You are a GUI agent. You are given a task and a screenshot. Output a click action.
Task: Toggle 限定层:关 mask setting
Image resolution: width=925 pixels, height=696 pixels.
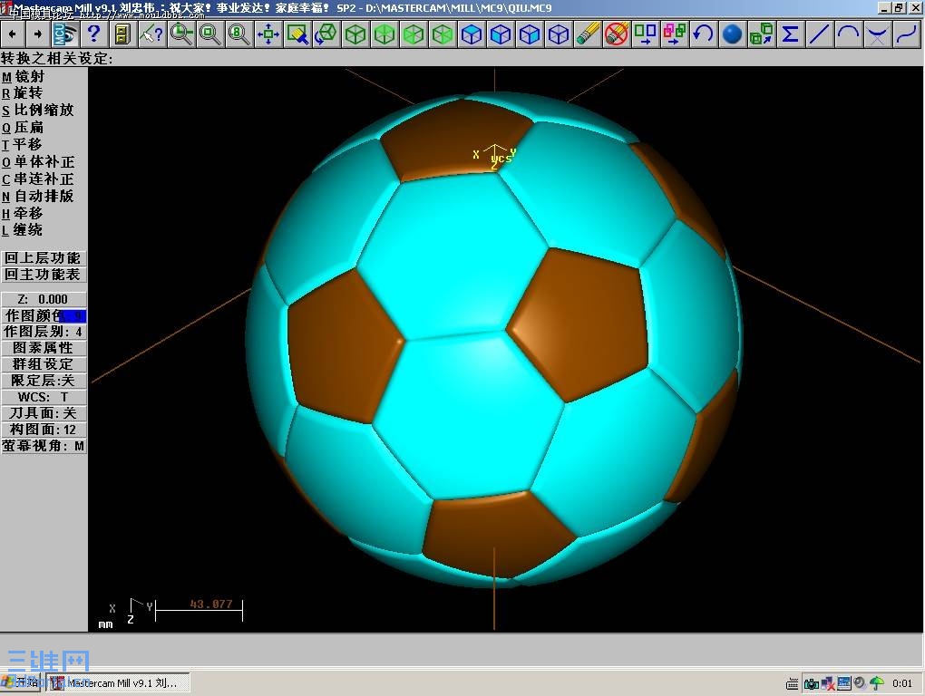[x=44, y=381]
